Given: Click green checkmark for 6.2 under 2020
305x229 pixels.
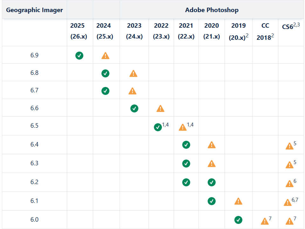Looking at the screenshot, I should click(x=211, y=182).
